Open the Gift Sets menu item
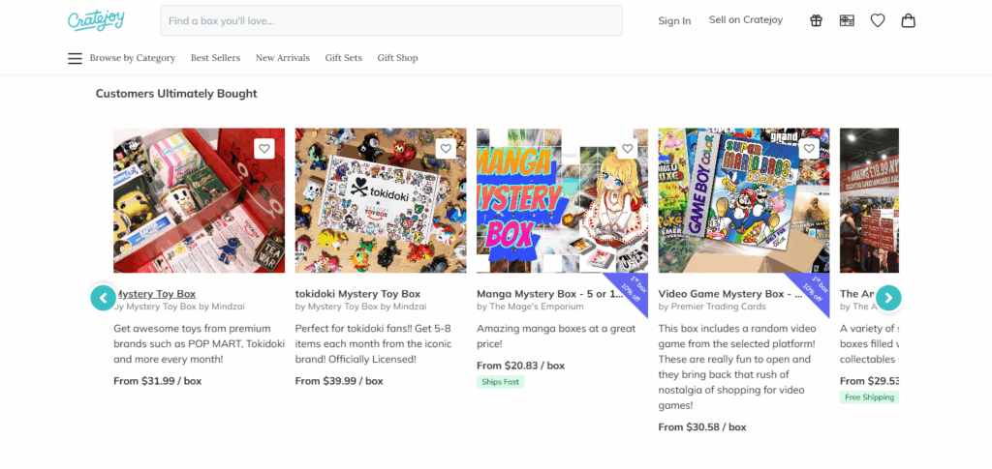992x469 pixels. [344, 58]
